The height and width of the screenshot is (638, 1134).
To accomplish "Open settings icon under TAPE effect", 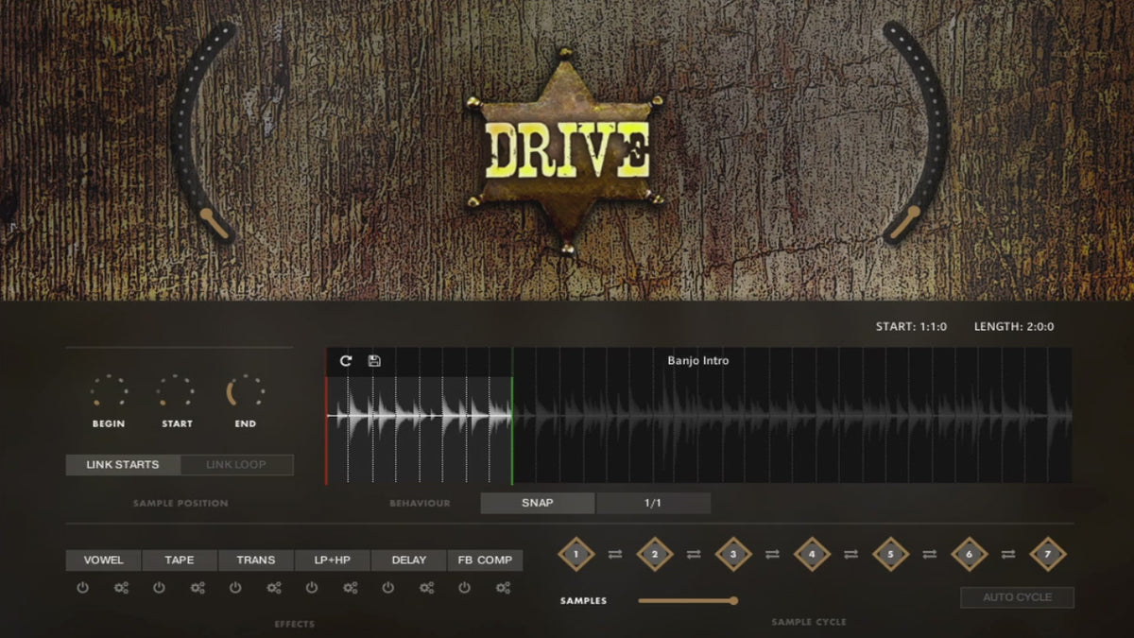I will point(198,588).
